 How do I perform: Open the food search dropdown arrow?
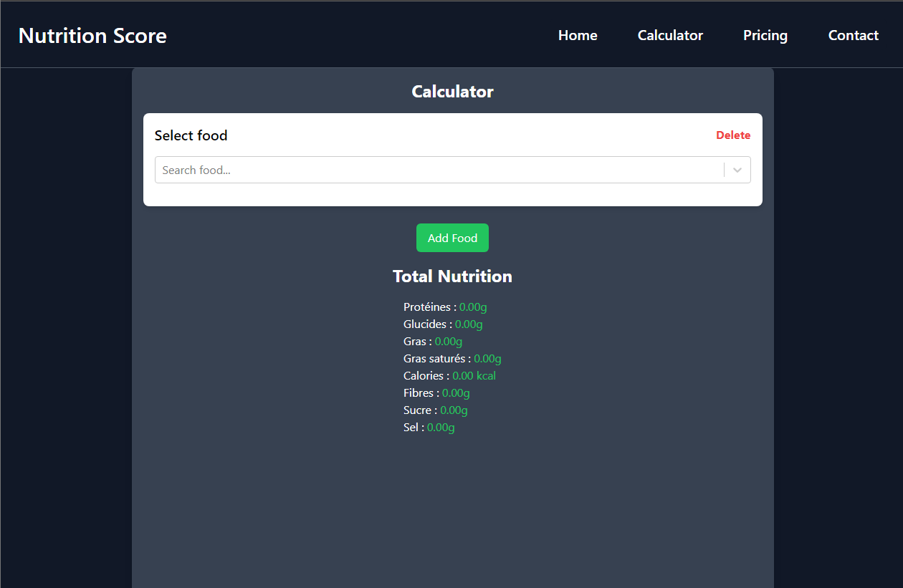(737, 170)
